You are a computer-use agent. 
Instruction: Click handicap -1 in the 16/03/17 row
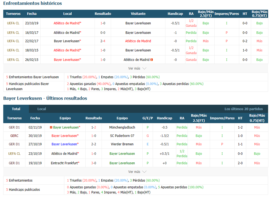tap(175, 32)
